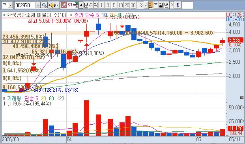Screen dimensions: 245x144
Task: Click the volume 20 average legend
Action: (44, 98)
